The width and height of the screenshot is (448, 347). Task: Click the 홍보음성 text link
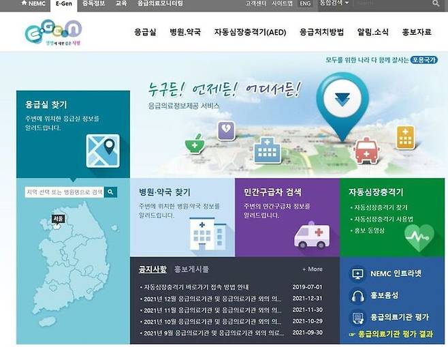[x=384, y=295]
